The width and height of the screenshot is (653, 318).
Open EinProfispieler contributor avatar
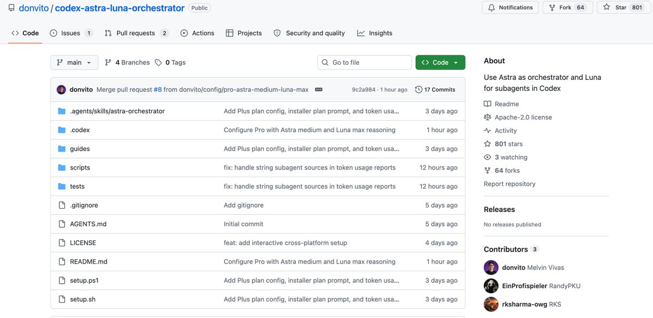pyautogui.click(x=491, y=286)
